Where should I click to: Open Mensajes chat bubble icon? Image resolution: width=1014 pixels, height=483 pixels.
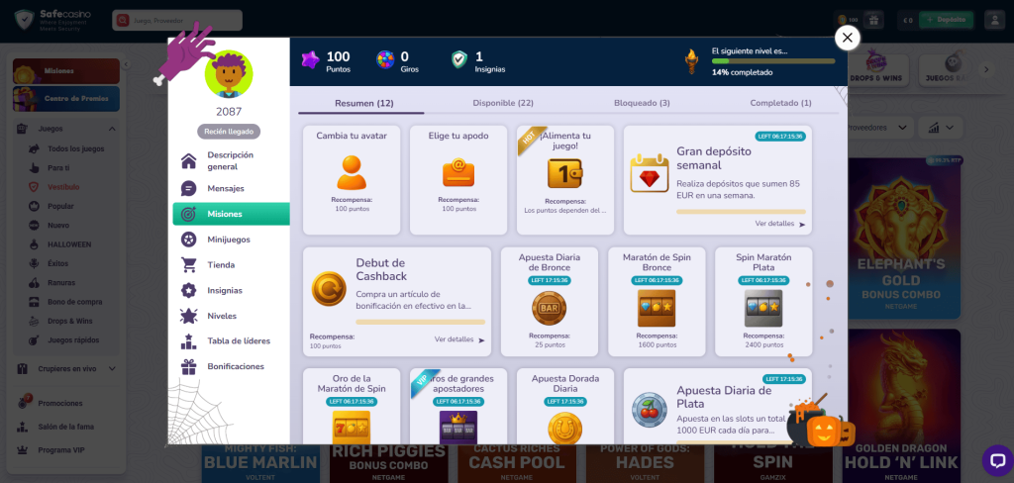point(188,188)
